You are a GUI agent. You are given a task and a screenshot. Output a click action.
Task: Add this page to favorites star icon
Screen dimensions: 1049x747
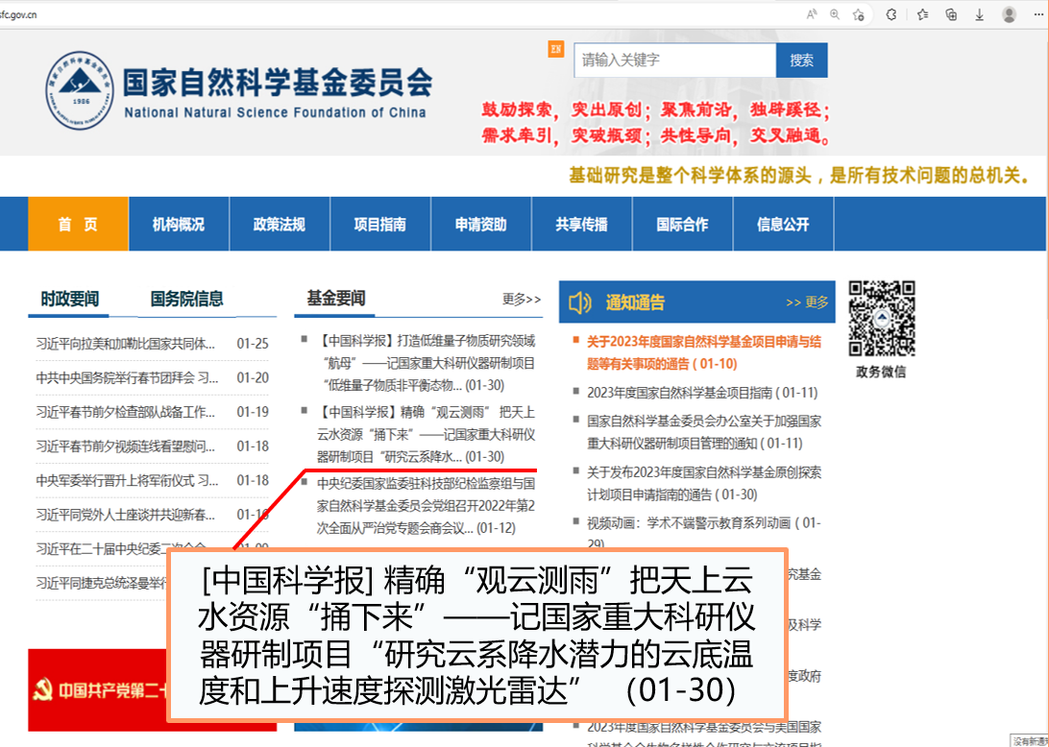click(859, 14)
